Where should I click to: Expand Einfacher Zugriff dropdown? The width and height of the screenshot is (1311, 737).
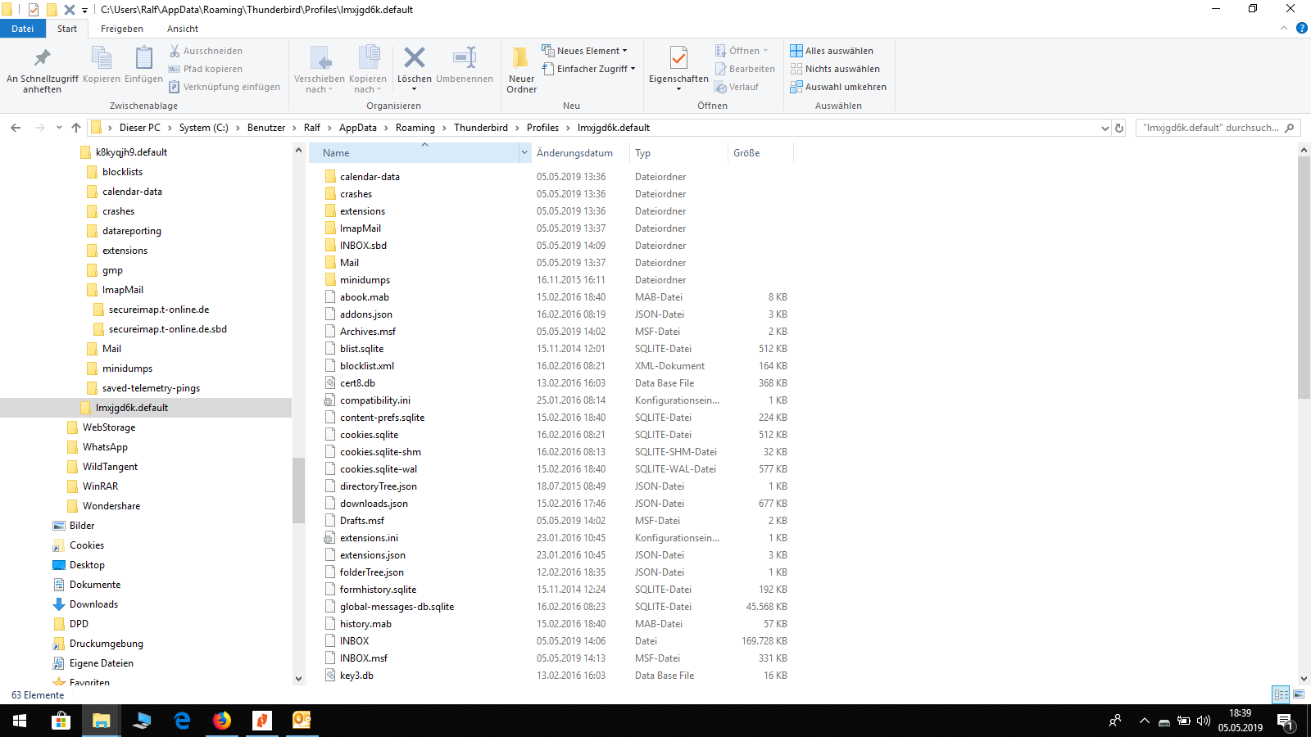[633, 69]
